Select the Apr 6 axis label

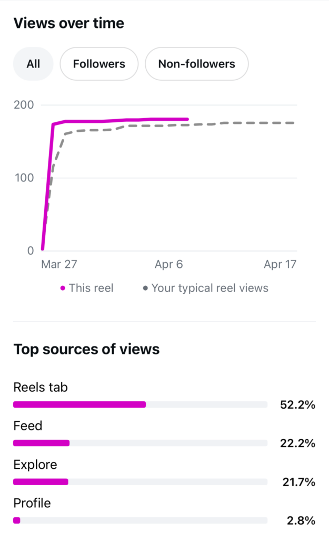pyautogui.click(x=168, y=264)
